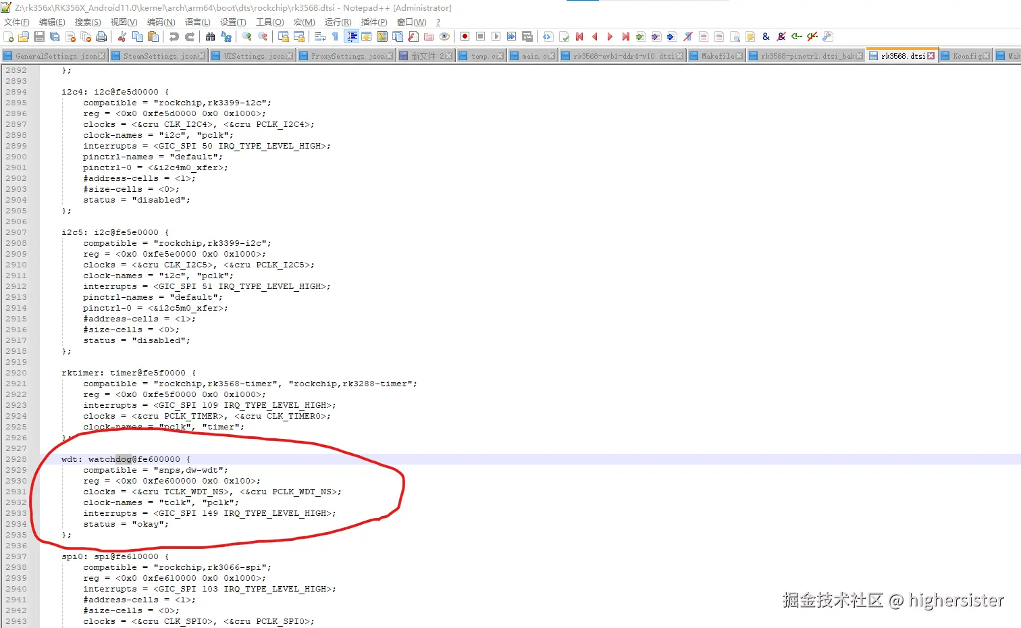Place the cursor on compatible = "snps,dw-wdt"; line
The image size is (1021, 628).
[155, 470]
